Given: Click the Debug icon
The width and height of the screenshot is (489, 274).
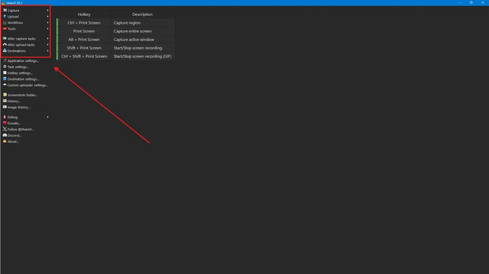Looking at the screenshot, I should point(5,117).
